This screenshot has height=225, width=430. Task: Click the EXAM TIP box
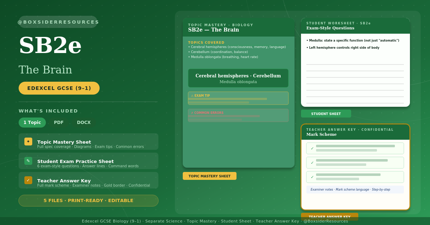pyautogui.click(x=238, y=98)
